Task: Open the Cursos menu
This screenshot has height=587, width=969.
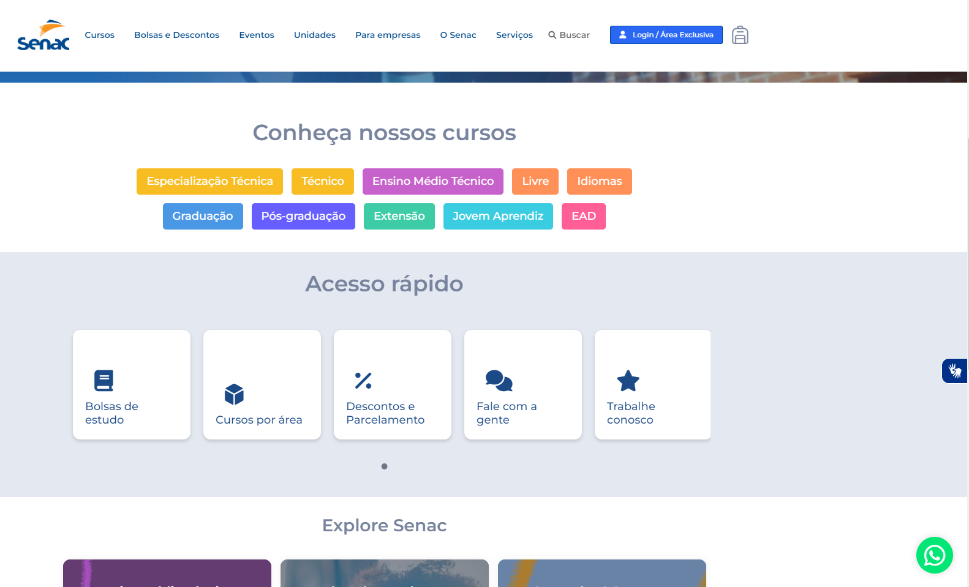Action: [100, 35]
